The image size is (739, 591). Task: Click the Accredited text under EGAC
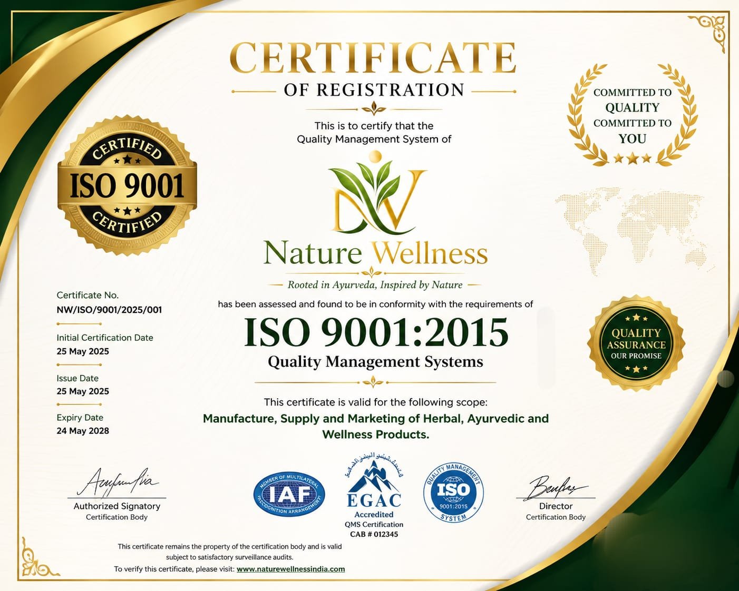click(x=374, y=515)
